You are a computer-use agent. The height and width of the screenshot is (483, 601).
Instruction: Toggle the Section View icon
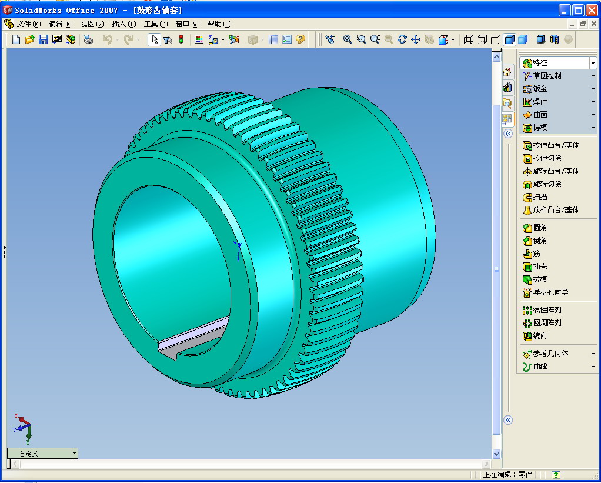coord(554,39)
